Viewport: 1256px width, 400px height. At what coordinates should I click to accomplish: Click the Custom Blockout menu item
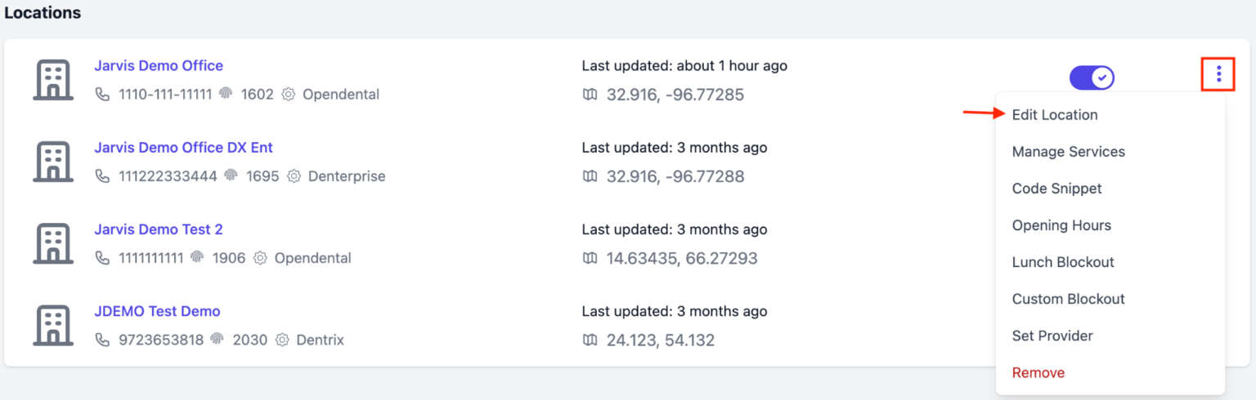coord(1068,299)
